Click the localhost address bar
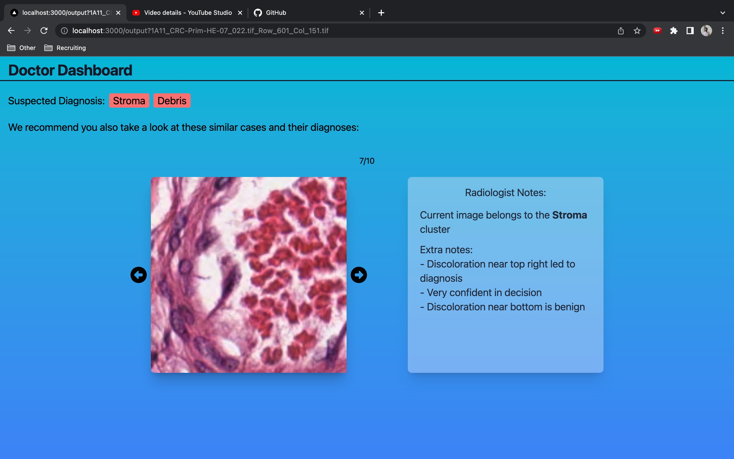Image resolution: width=734 pixels, height=459 pixels. click(x=200, y=31)
